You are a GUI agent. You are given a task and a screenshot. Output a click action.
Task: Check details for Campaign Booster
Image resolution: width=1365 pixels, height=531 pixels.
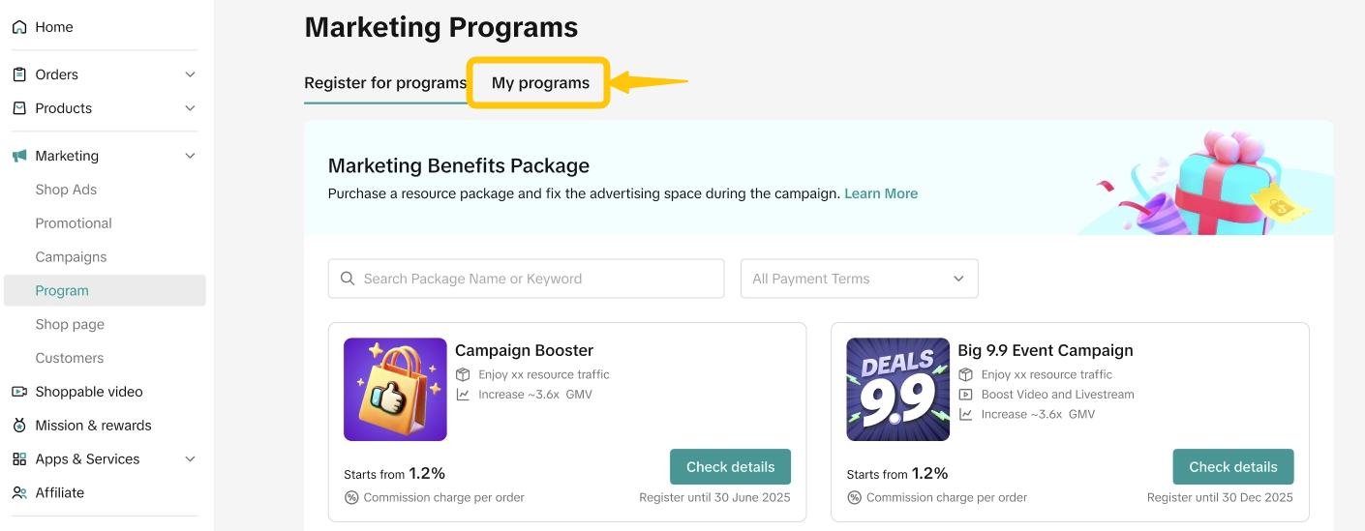point(730,467)
